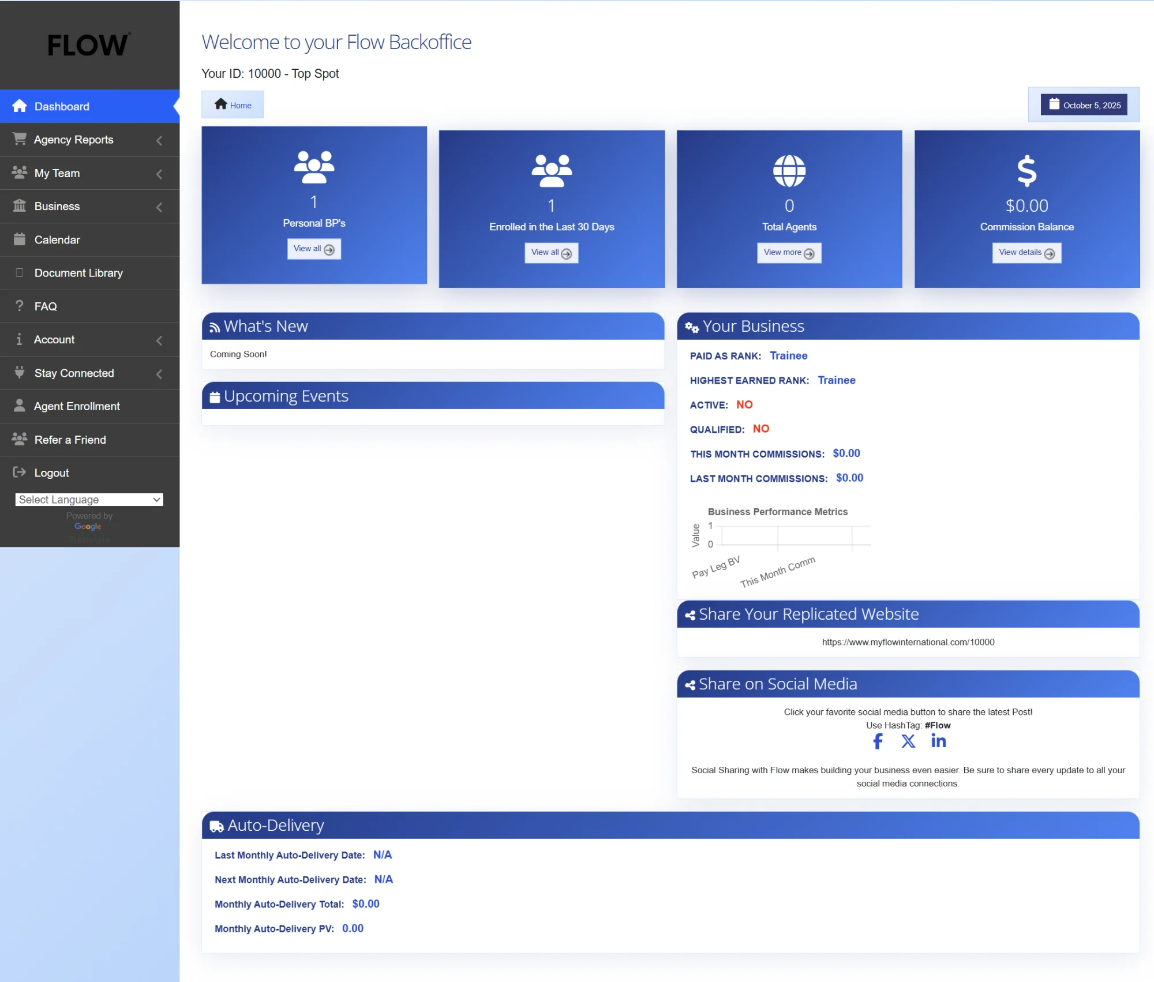Click the Home icon in breadcrumb
This screenshot has height=982, width=1154.
tap(220, 104)
